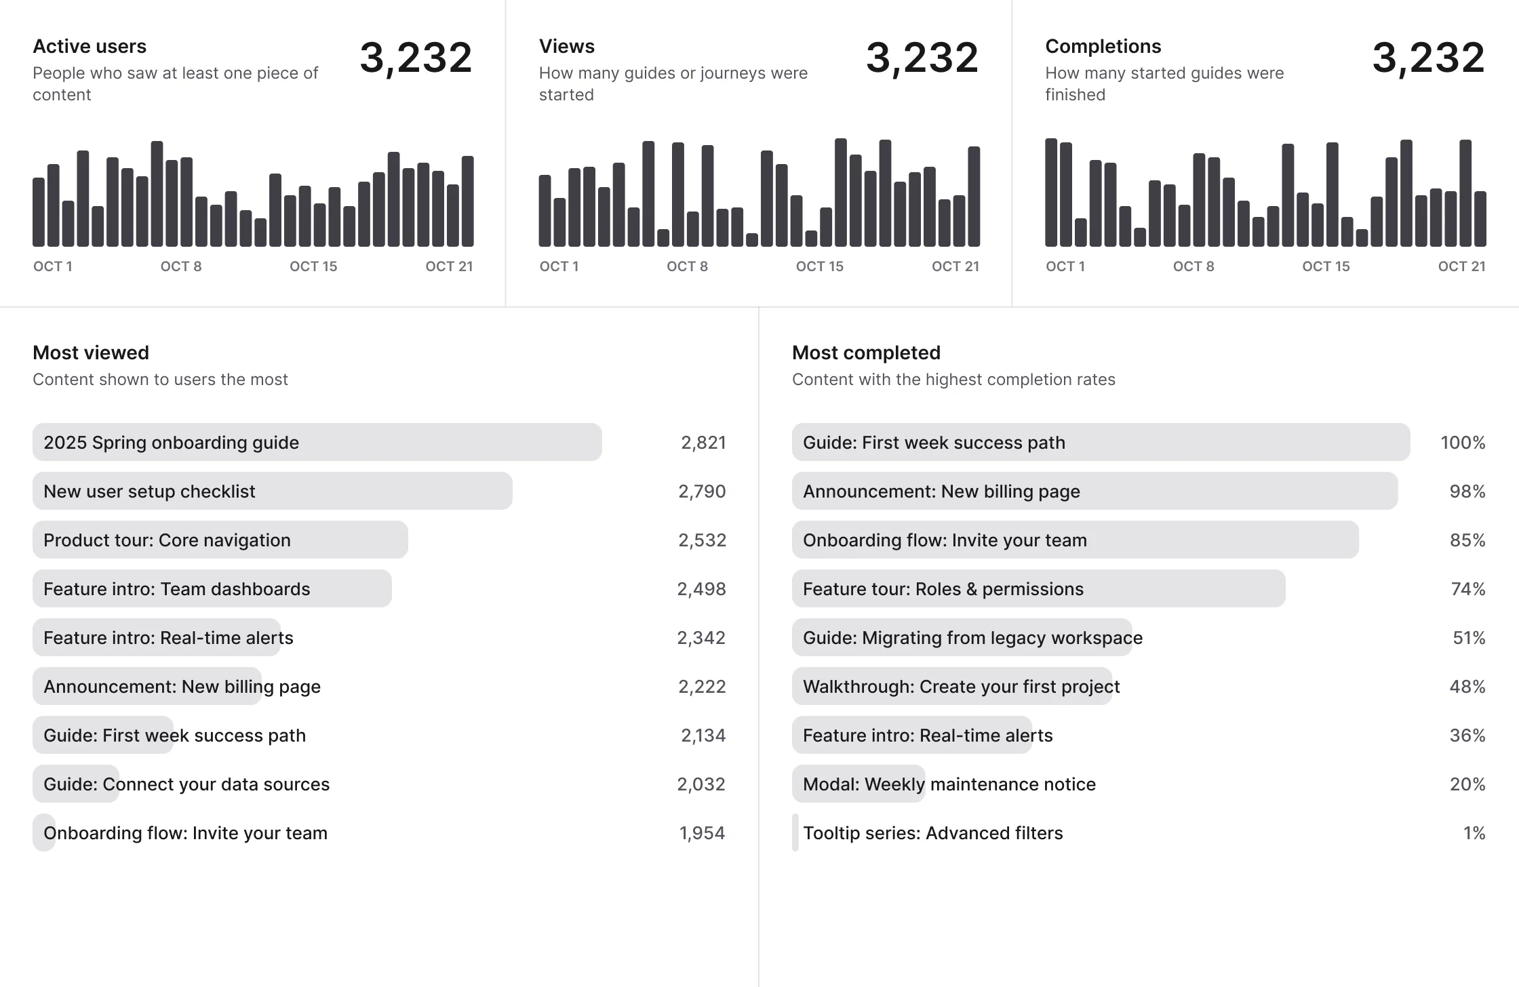Open Product tour: Core navigation row
1519x987 pixels.
tap(167, 540)
